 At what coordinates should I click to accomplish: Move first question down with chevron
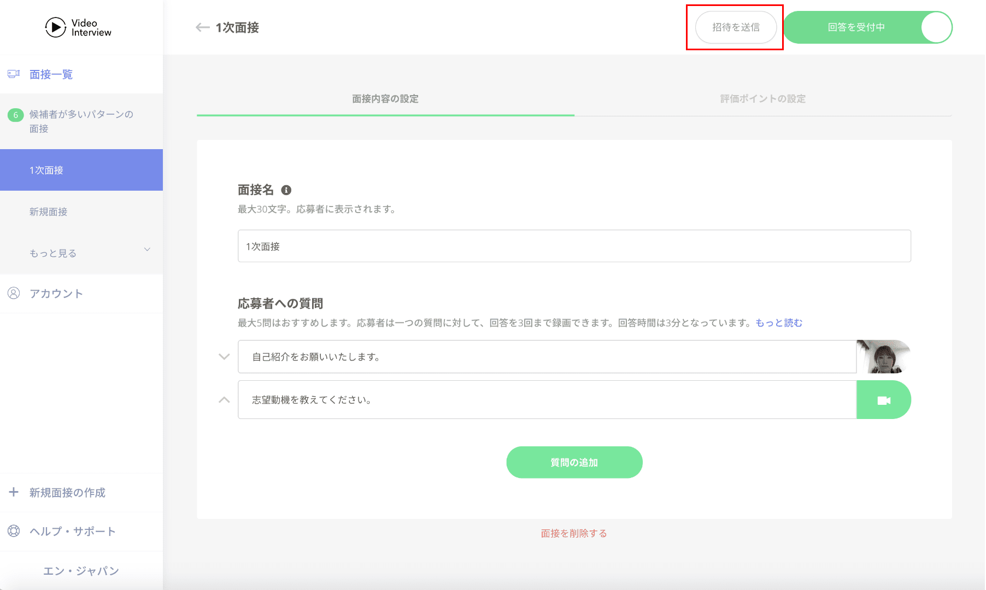(x=224, y=357)
